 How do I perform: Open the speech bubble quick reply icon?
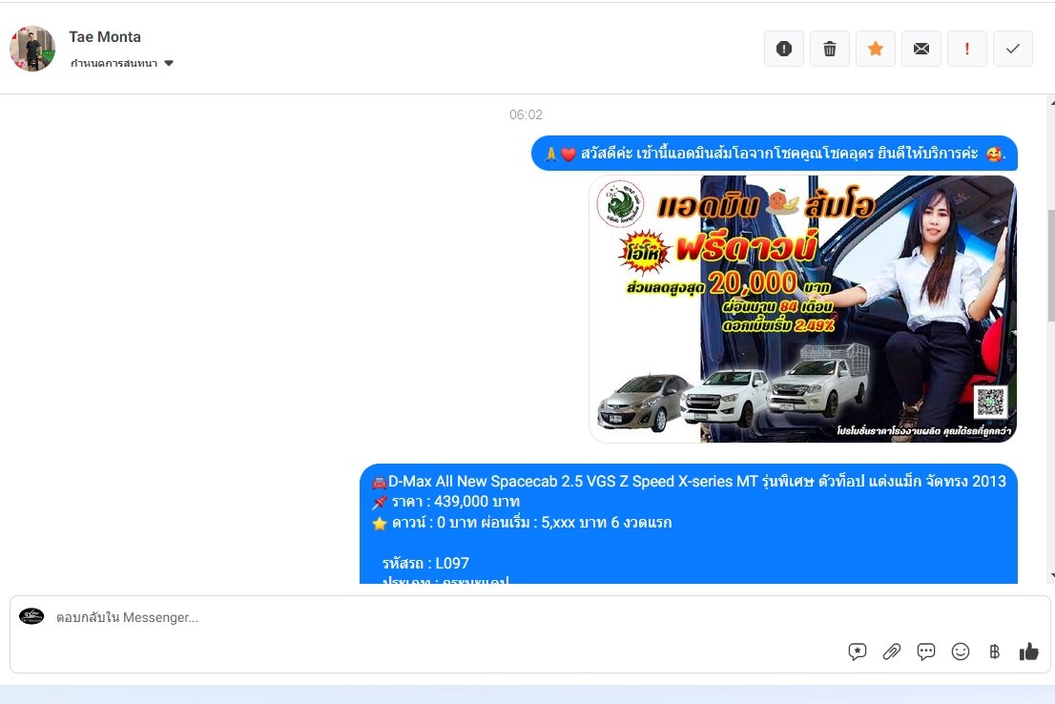point(926,652)
